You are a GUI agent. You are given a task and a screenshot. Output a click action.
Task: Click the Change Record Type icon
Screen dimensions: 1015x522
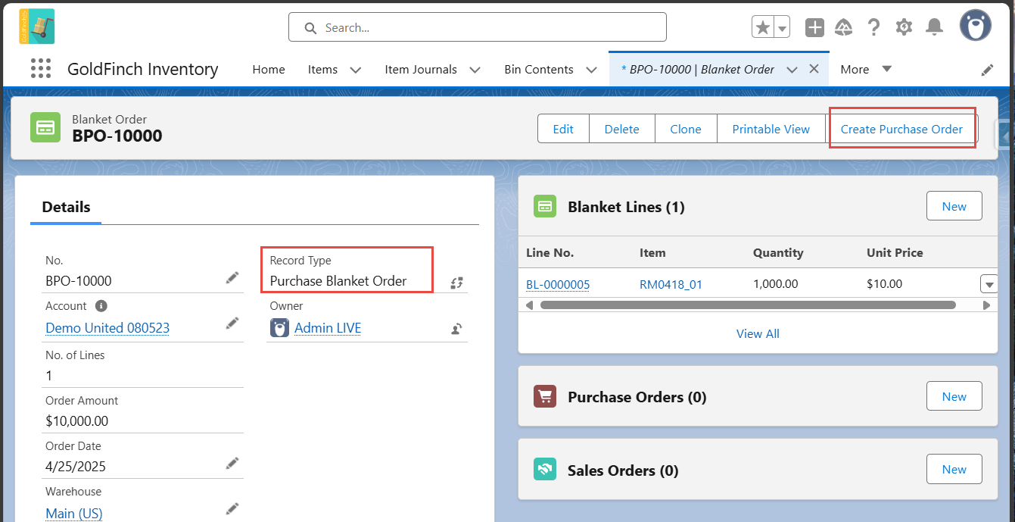coord(456,283)
